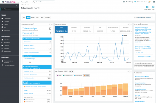
Task: Select the Année period tab
Action: point(33,18)
